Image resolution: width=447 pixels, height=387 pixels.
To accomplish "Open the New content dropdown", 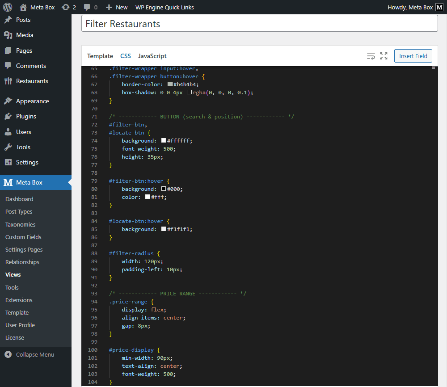I will (x=116, y=7).
